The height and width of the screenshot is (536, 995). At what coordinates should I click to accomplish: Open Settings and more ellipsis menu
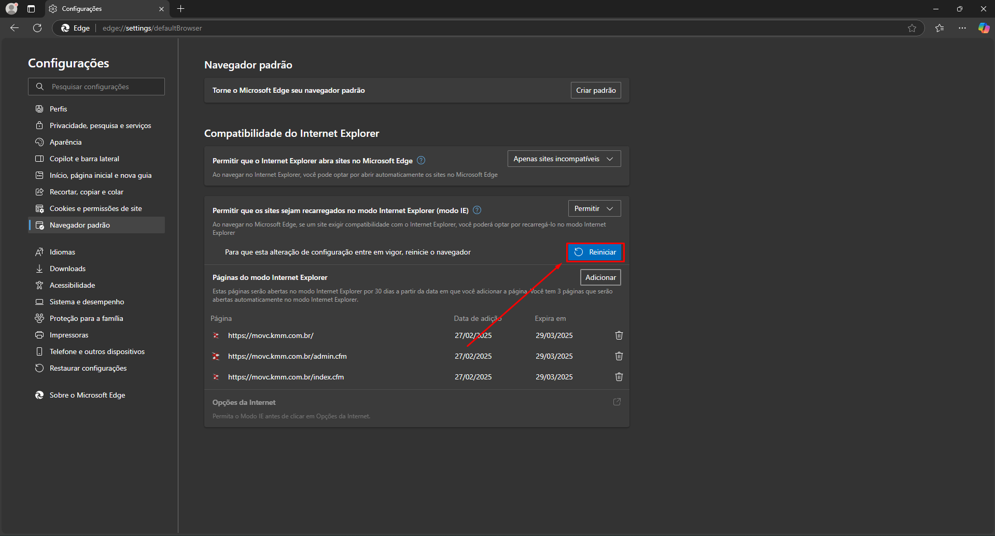click(x=962, y=28)
